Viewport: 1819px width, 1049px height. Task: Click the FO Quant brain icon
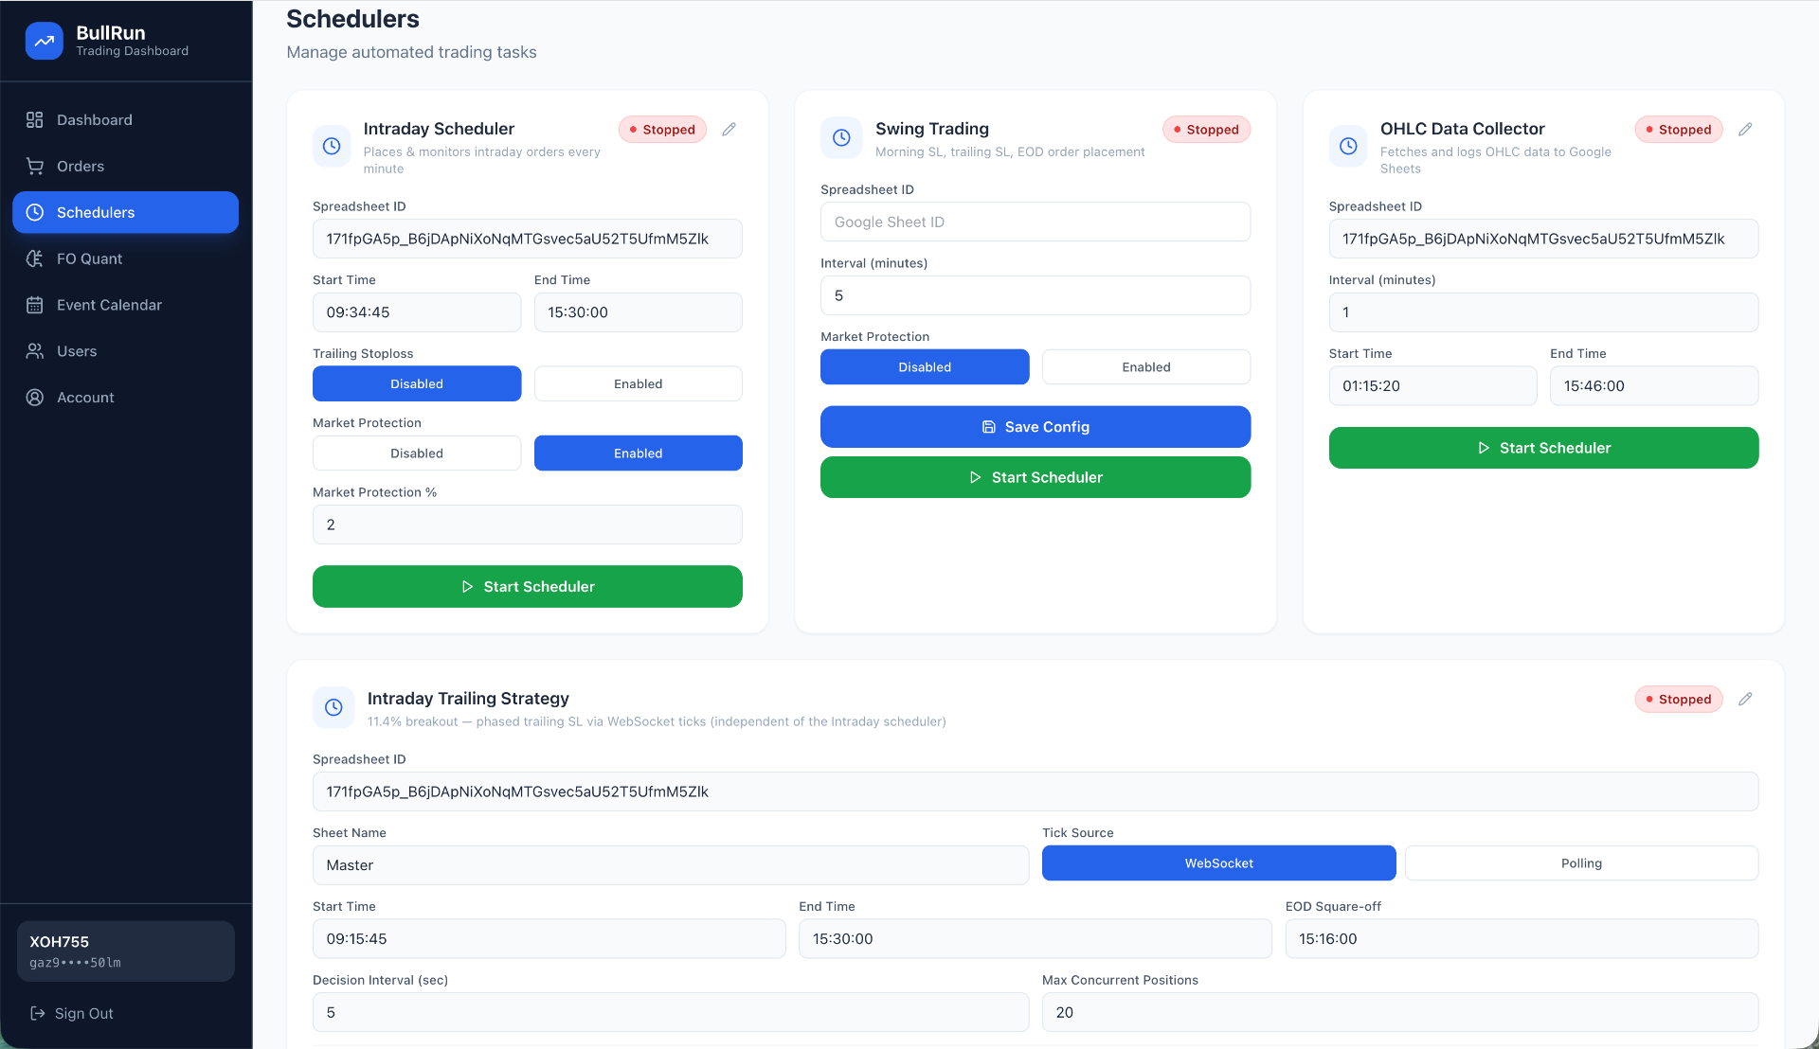pos(35,258)
